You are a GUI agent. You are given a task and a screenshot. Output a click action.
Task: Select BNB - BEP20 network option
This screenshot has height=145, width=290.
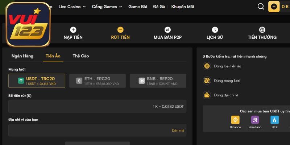[158, 80]
